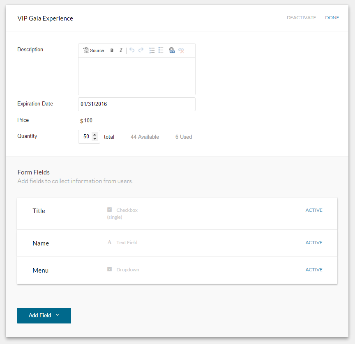Click the 'Text Field' type label
This screenshot has height=344, width=355.
(x=127, y=243)
